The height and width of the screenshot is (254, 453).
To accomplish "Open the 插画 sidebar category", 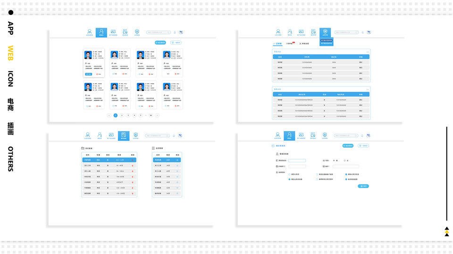I will (x=10, y=128).
